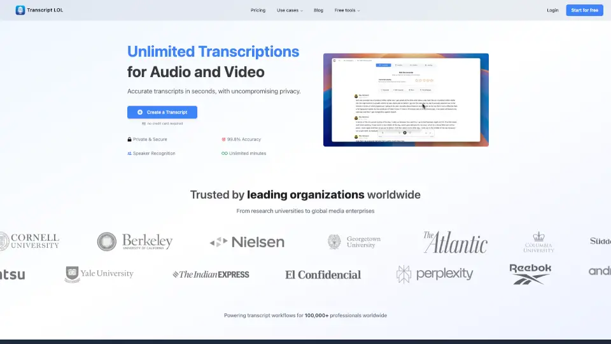Click the speaker recognition people icon
Viewport: 611px width, 344px height.
point(129,154)
